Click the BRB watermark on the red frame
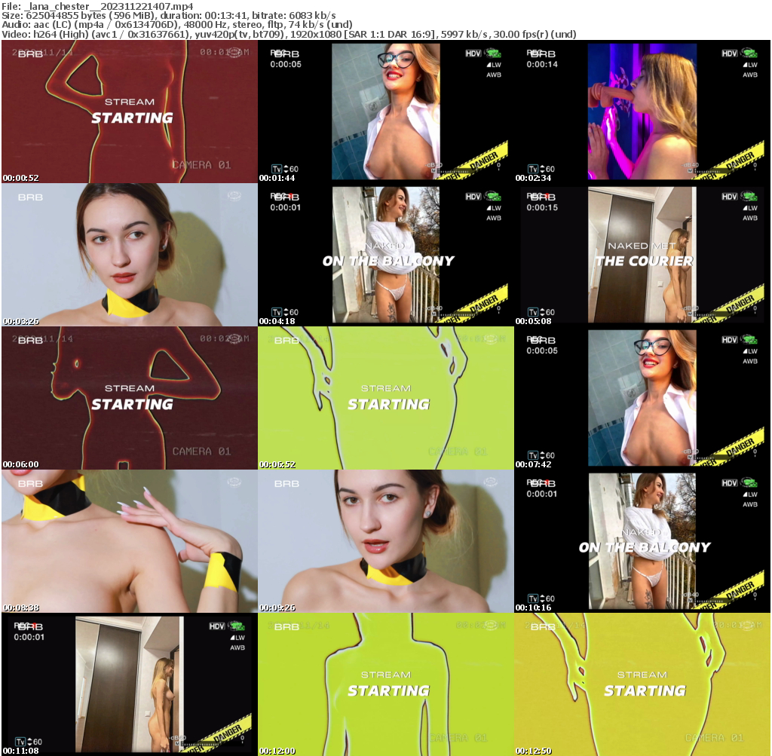Viewport: 772px width, 756px height. [30, 53]
